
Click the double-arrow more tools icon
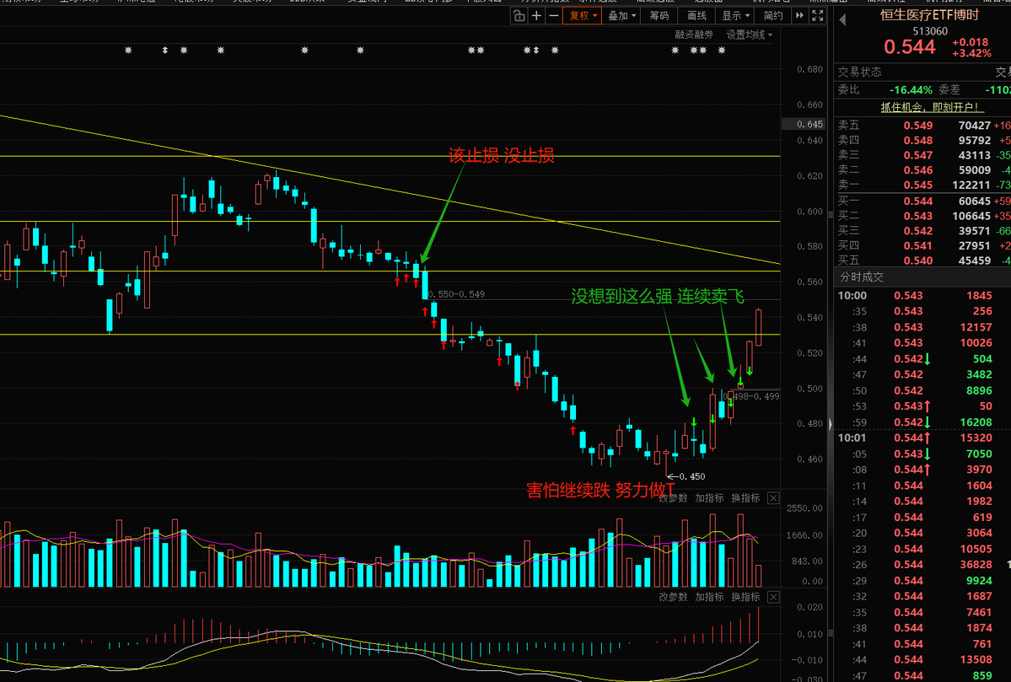799,16
